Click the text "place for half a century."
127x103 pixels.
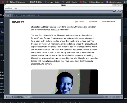[x=42, y=64]
